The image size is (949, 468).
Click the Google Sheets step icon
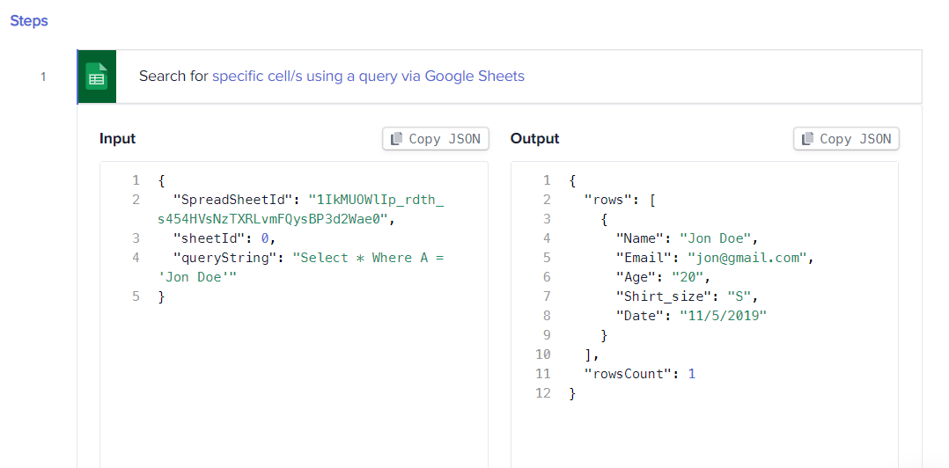tap(96, 77)
